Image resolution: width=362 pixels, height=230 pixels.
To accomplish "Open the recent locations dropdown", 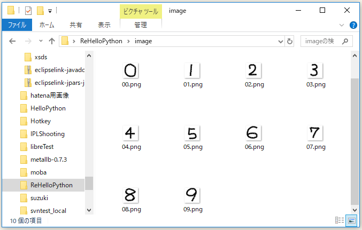I will tap(41, 41).
